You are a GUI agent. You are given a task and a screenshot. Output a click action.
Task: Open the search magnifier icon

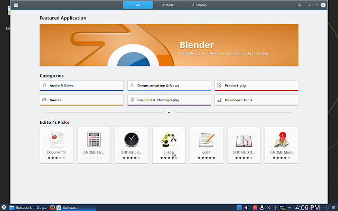coord(299,5)
